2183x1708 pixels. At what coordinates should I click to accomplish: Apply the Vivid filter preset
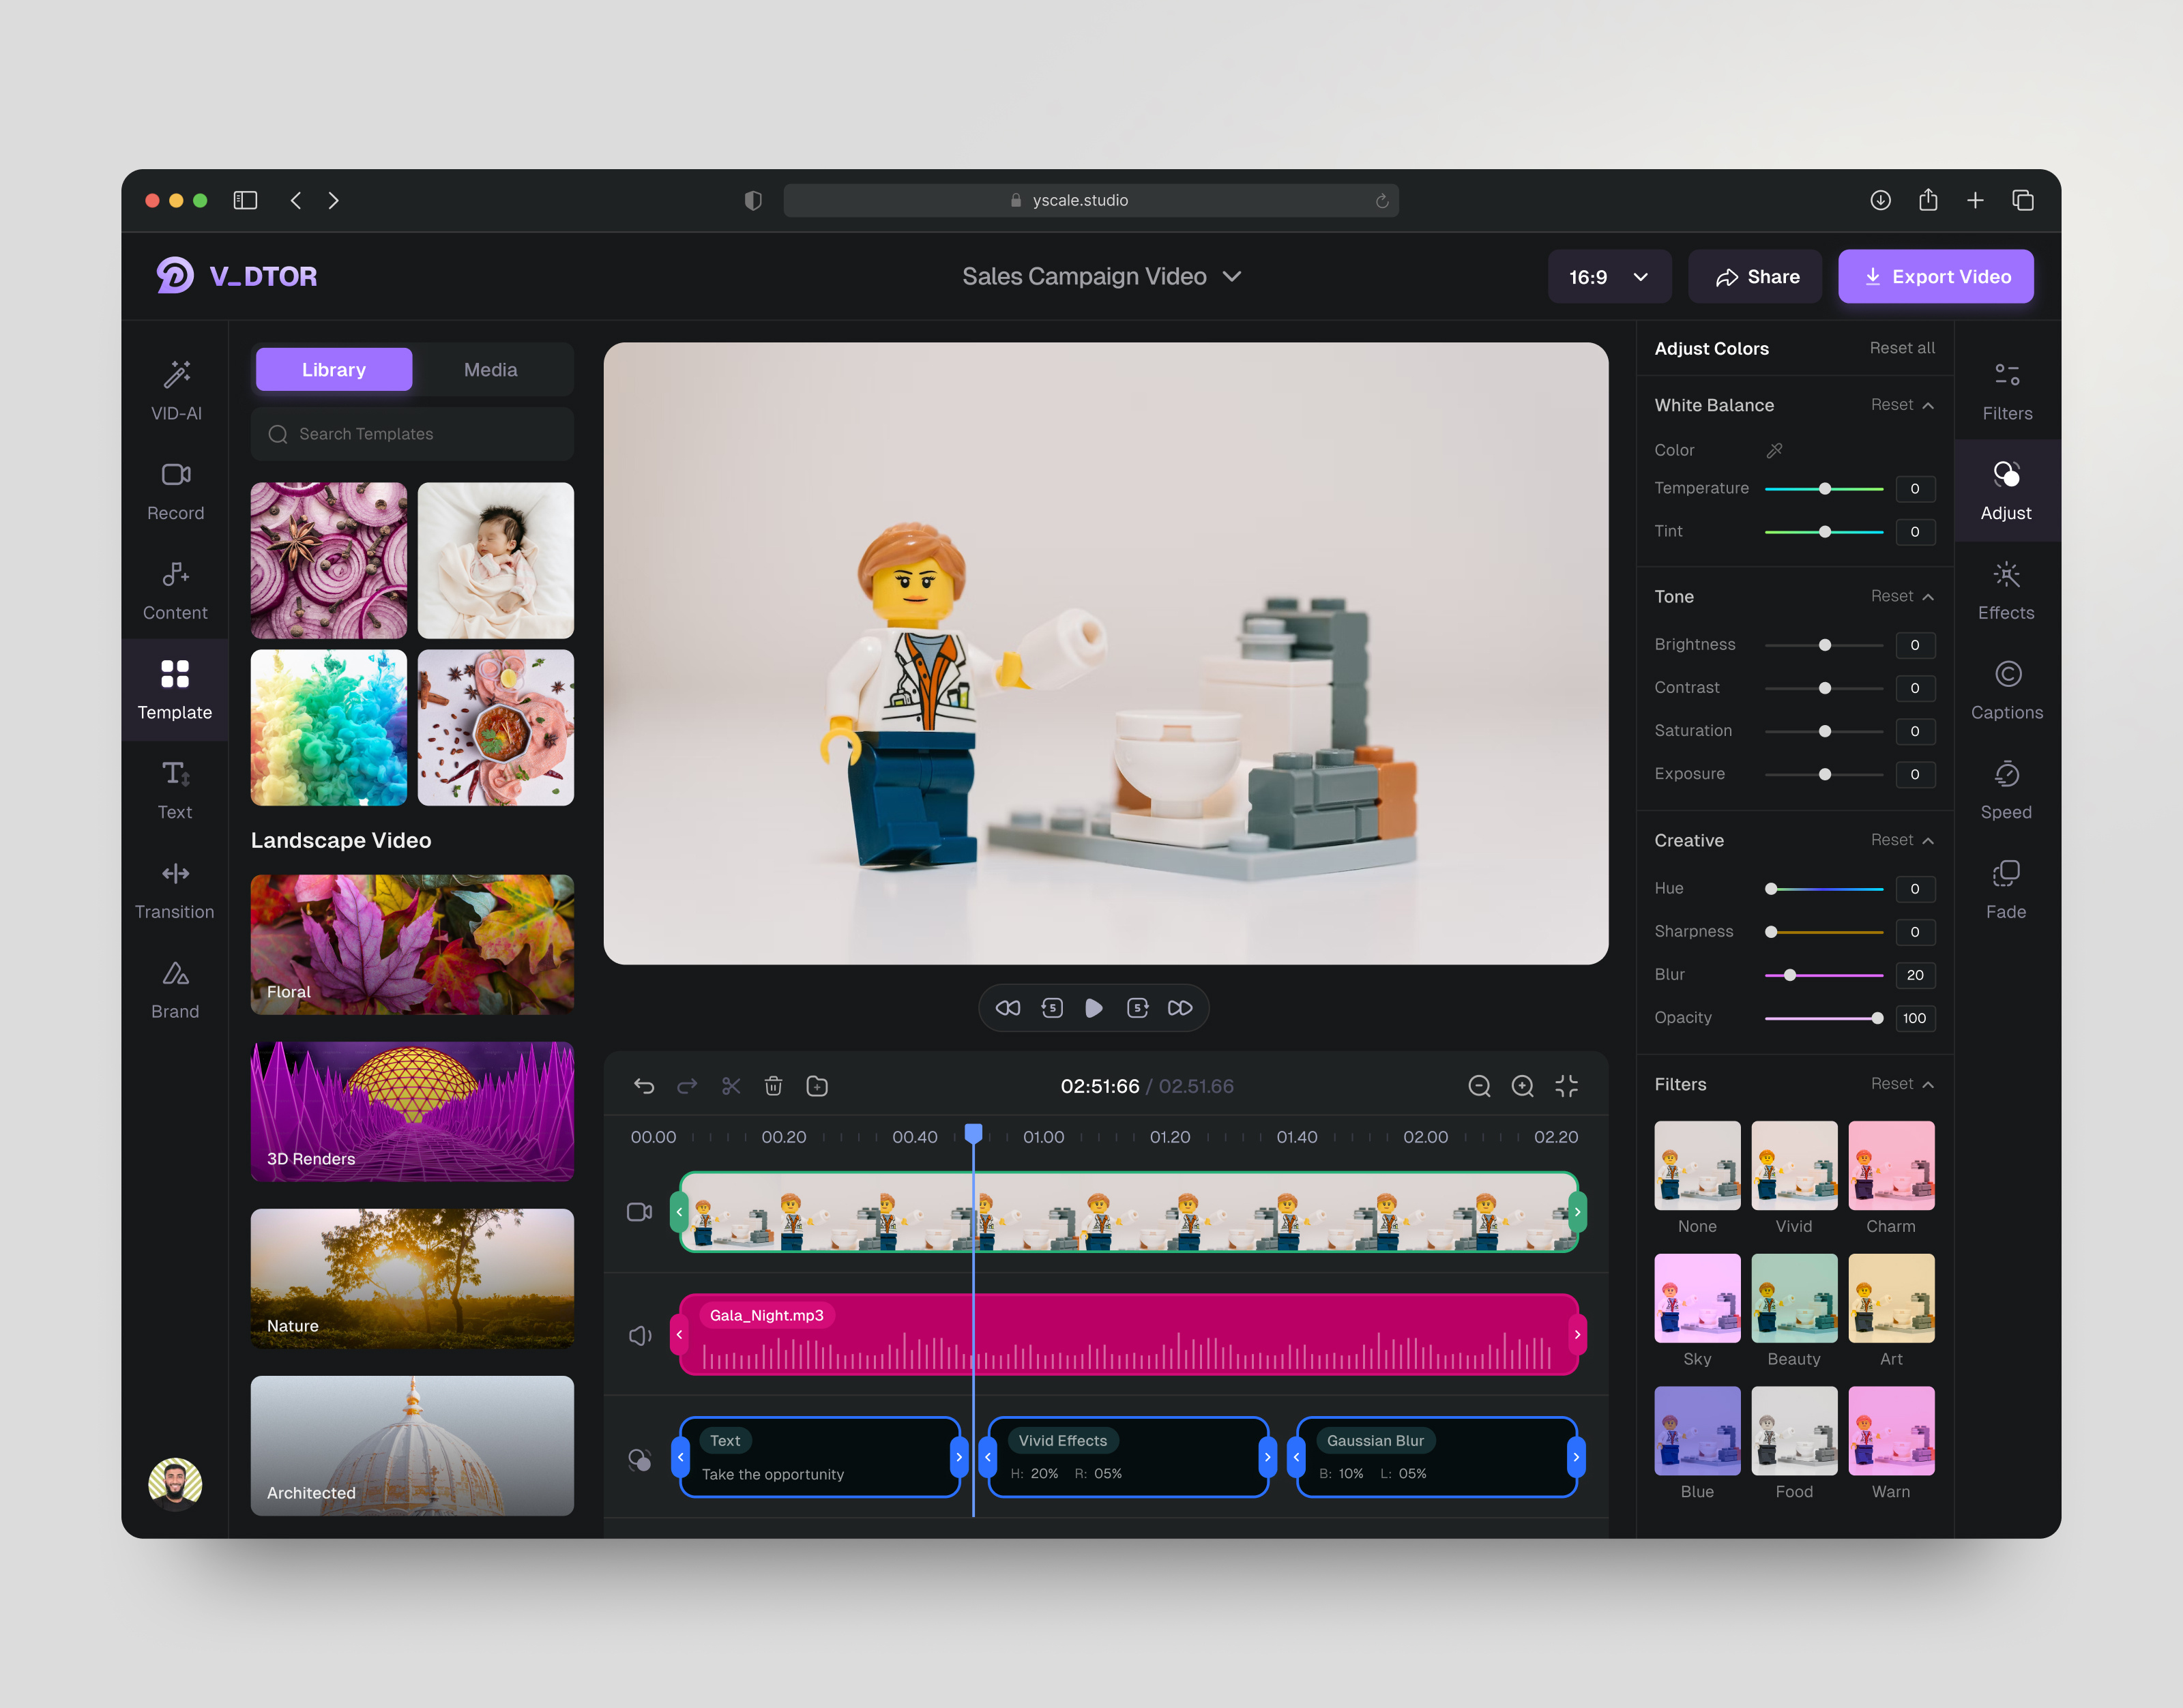click(x=1794, y=1166)
